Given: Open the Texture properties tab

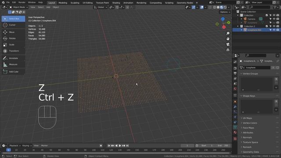Looking at the screenshot, I should pyautogui.click(x=235, y=139).
